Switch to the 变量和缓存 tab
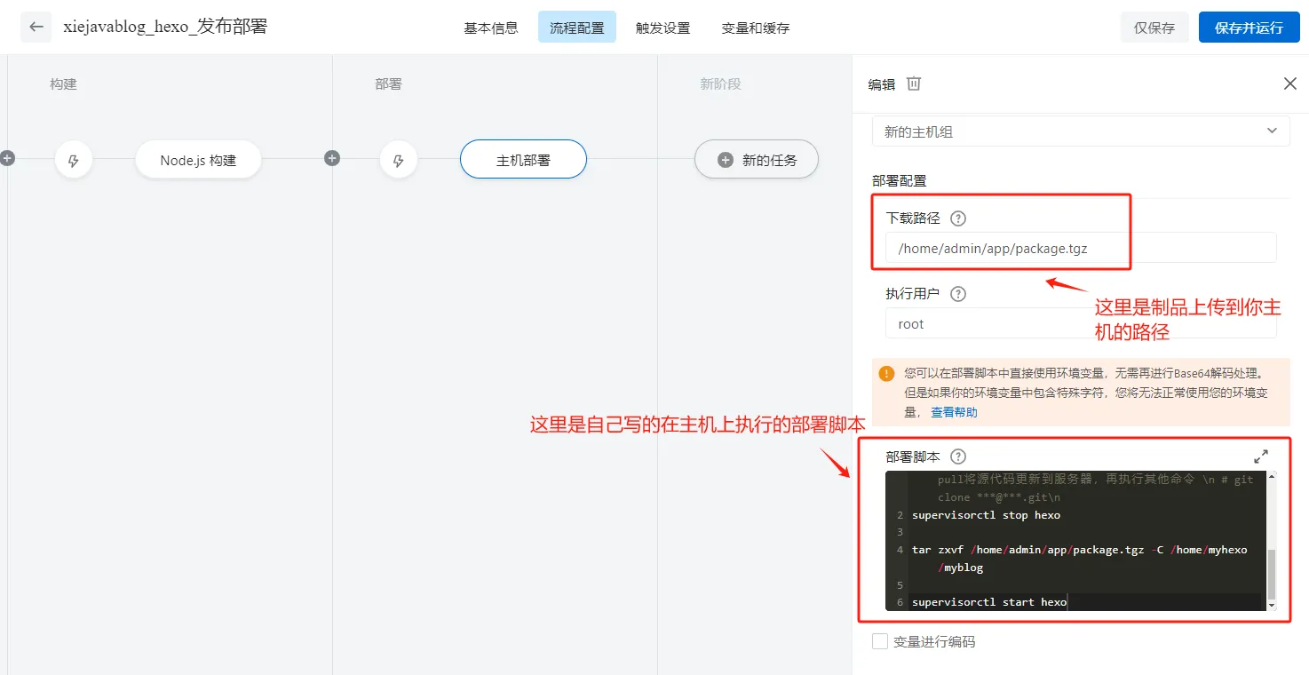Screen dimensions: 1309x675 pos(755,27)
